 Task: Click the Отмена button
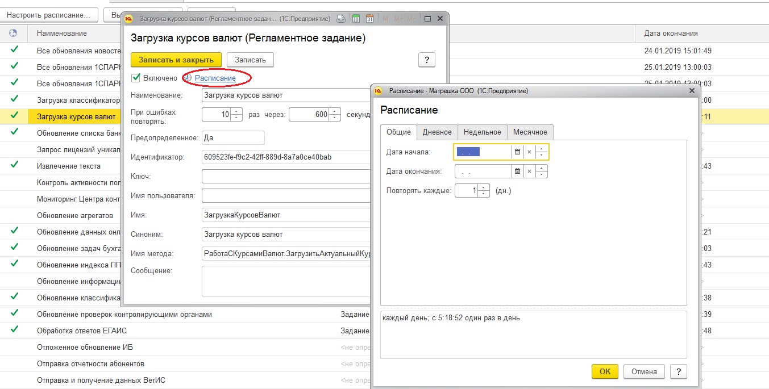coord(644,371)
